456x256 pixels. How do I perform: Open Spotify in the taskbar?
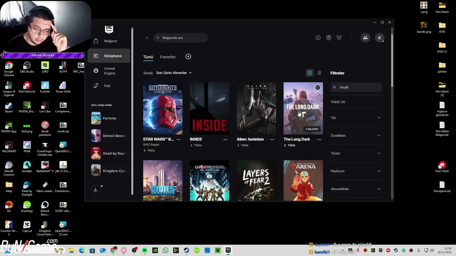coord(145,250)
